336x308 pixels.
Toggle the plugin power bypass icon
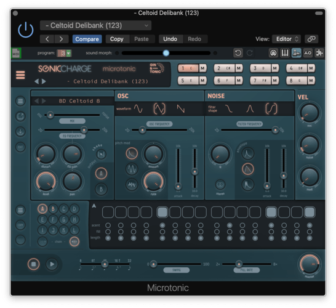(25, 30)
